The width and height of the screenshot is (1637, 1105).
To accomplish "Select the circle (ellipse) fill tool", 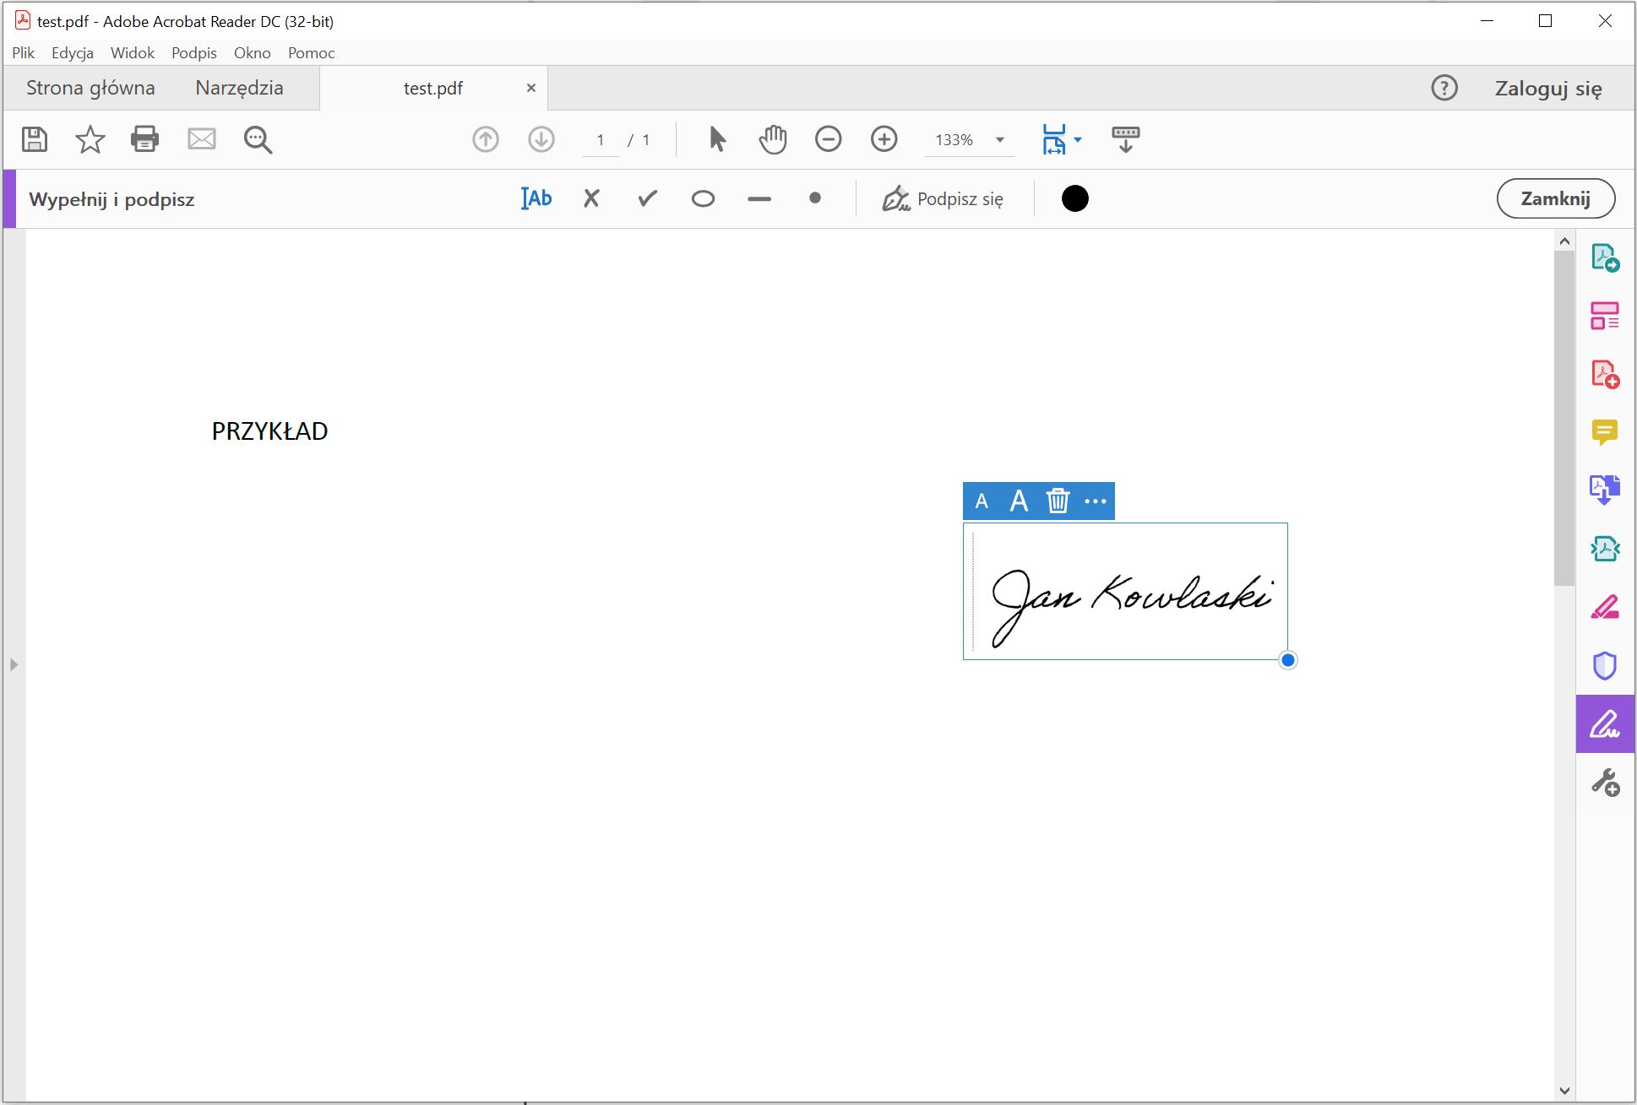I will pyautogui.click(x=703, y=199).
